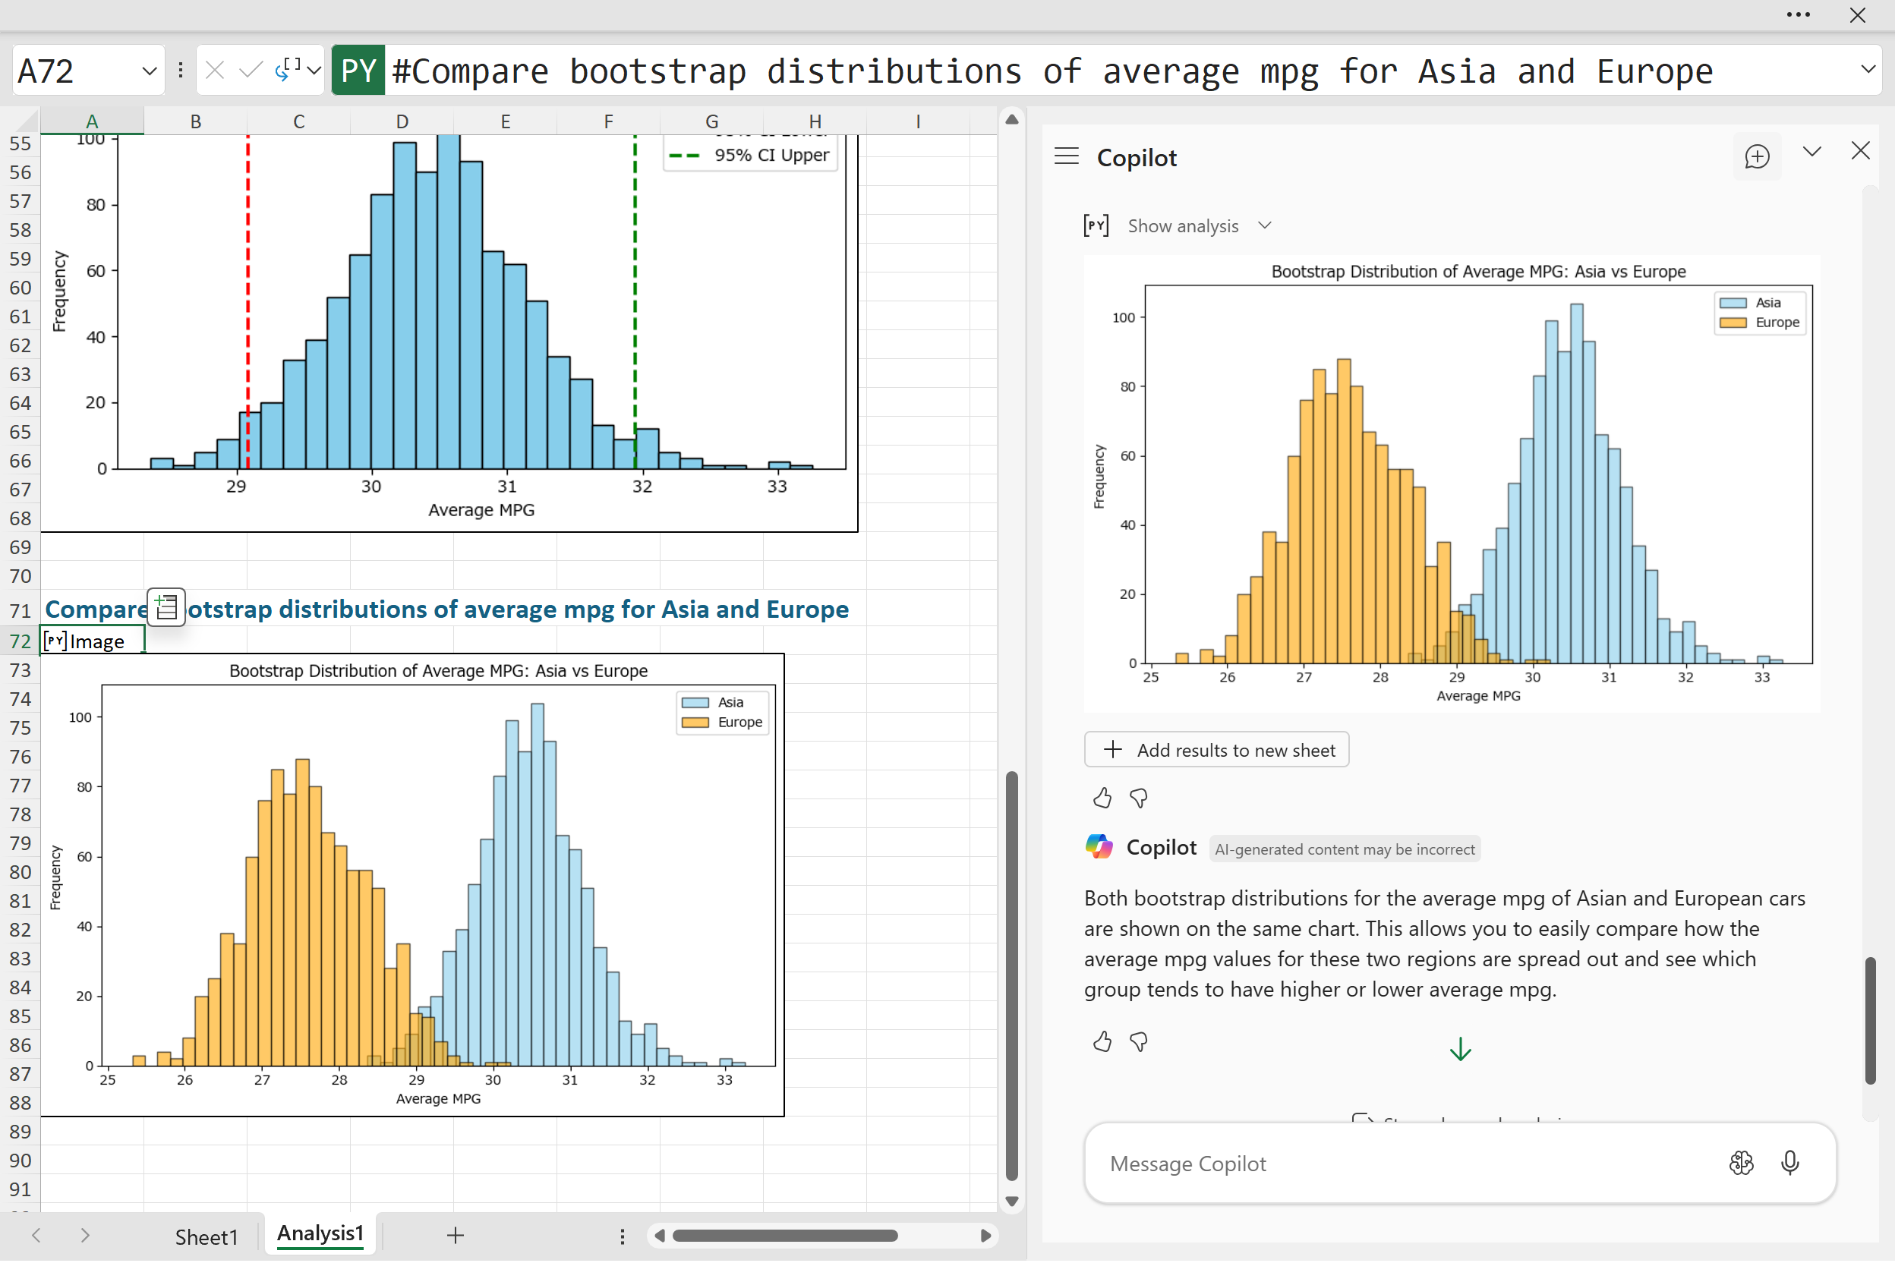The image size is (1895, 1263).
Task: Open the Python output type dropdown
Action: pyautogui.click(x=314, y=71)
